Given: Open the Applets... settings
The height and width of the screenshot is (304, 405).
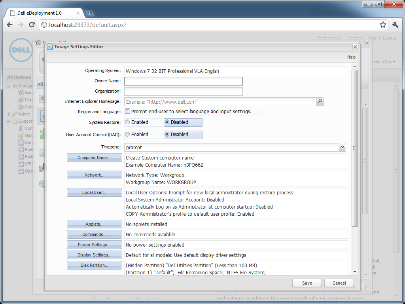Looking at the screenshot, I should click(94, 224).
